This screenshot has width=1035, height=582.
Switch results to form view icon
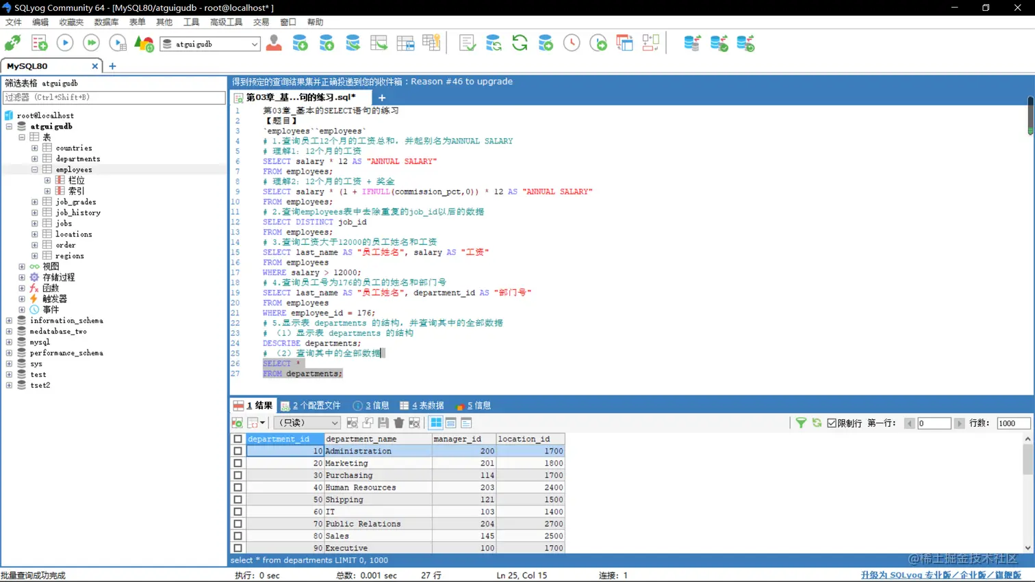point(451,423)
